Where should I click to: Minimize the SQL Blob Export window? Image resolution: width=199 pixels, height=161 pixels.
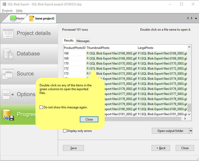[x=170, y=4]
